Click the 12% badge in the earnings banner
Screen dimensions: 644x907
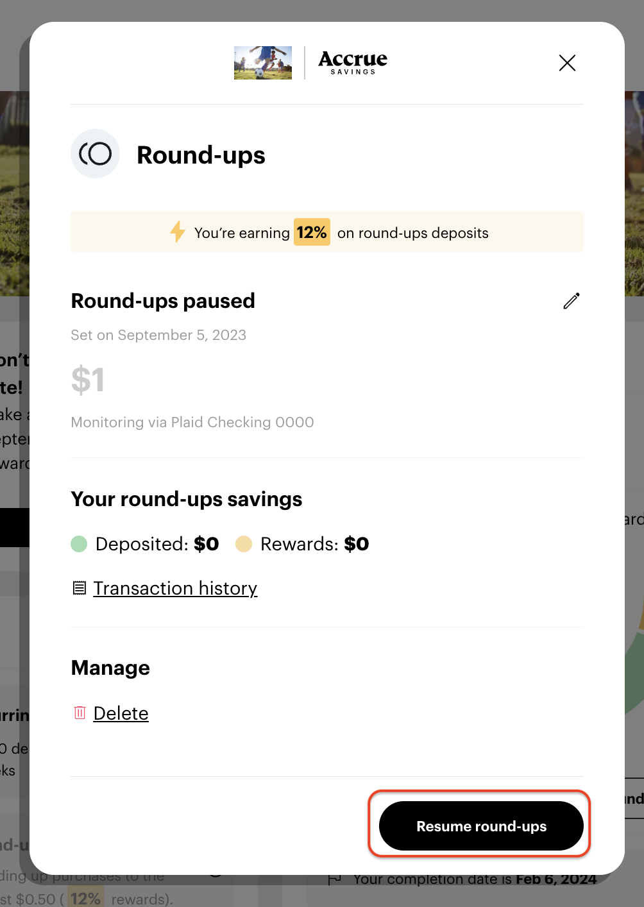tap(312, 232)
